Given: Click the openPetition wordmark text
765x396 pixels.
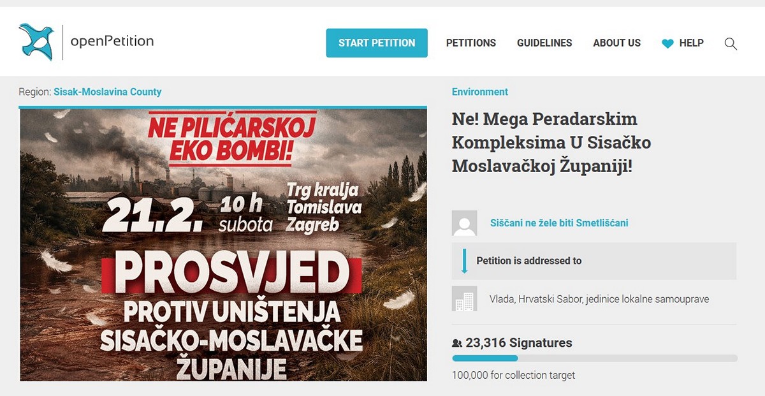Looking at the screenshot, I should pyautogui.click(x=112, y=42).
